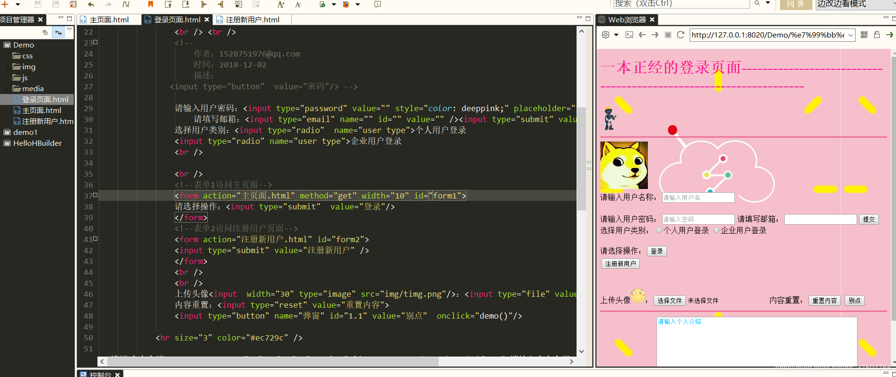Click browser console terminal icon
The height and width of the screenshot is (377, 896).
tap(629, 35)
